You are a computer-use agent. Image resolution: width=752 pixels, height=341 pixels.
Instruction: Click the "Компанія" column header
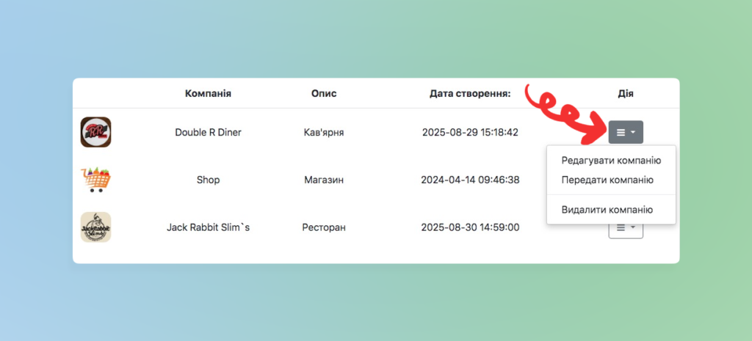tap(208, 94)
